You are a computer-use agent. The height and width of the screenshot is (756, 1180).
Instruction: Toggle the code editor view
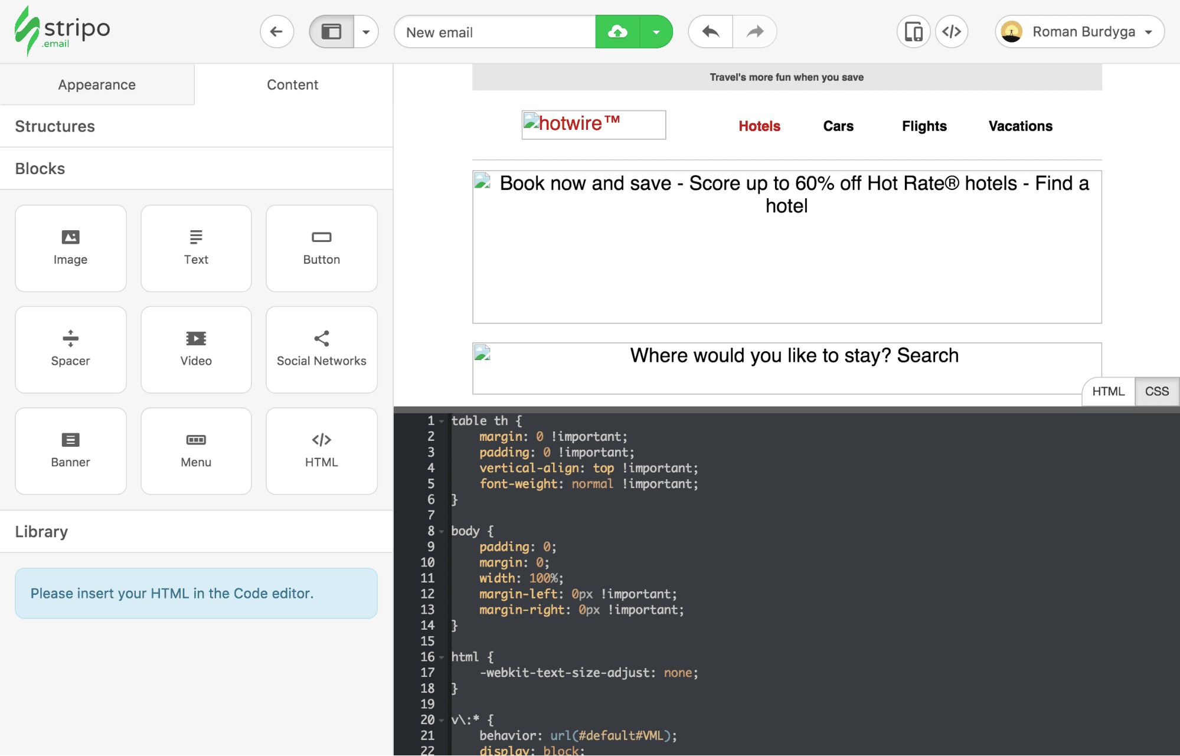click(951, 31)
